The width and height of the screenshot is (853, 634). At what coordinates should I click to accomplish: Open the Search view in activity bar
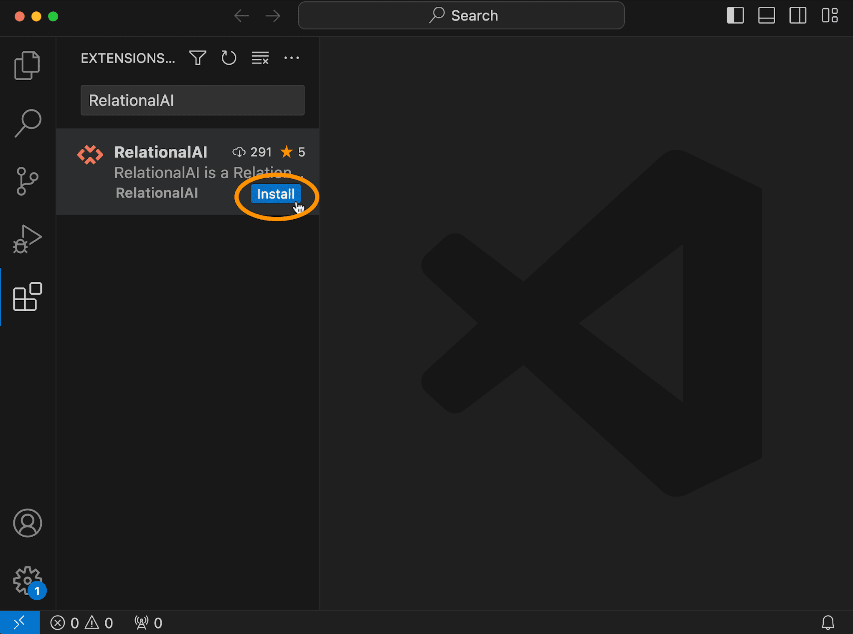[28, 123]
